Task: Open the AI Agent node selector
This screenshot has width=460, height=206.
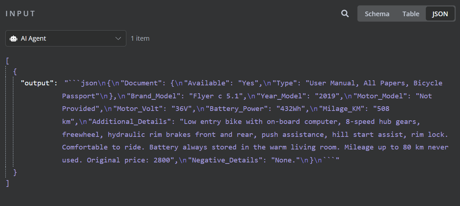Action: point(66,39)
